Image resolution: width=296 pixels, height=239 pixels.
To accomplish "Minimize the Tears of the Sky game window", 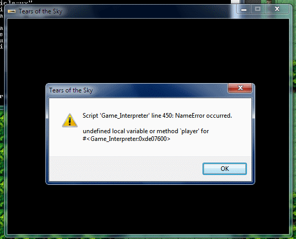I will click(x=244, y=9).
